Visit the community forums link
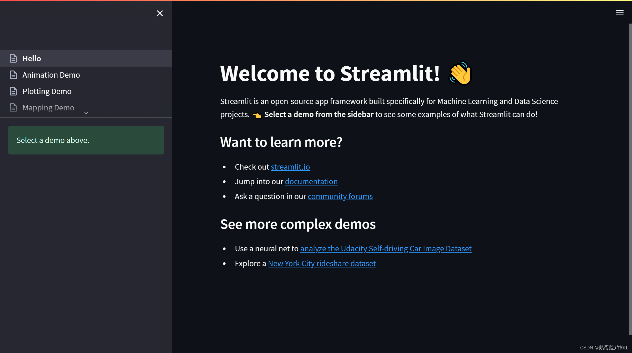 pyautogui.click(x=340, y=196)
